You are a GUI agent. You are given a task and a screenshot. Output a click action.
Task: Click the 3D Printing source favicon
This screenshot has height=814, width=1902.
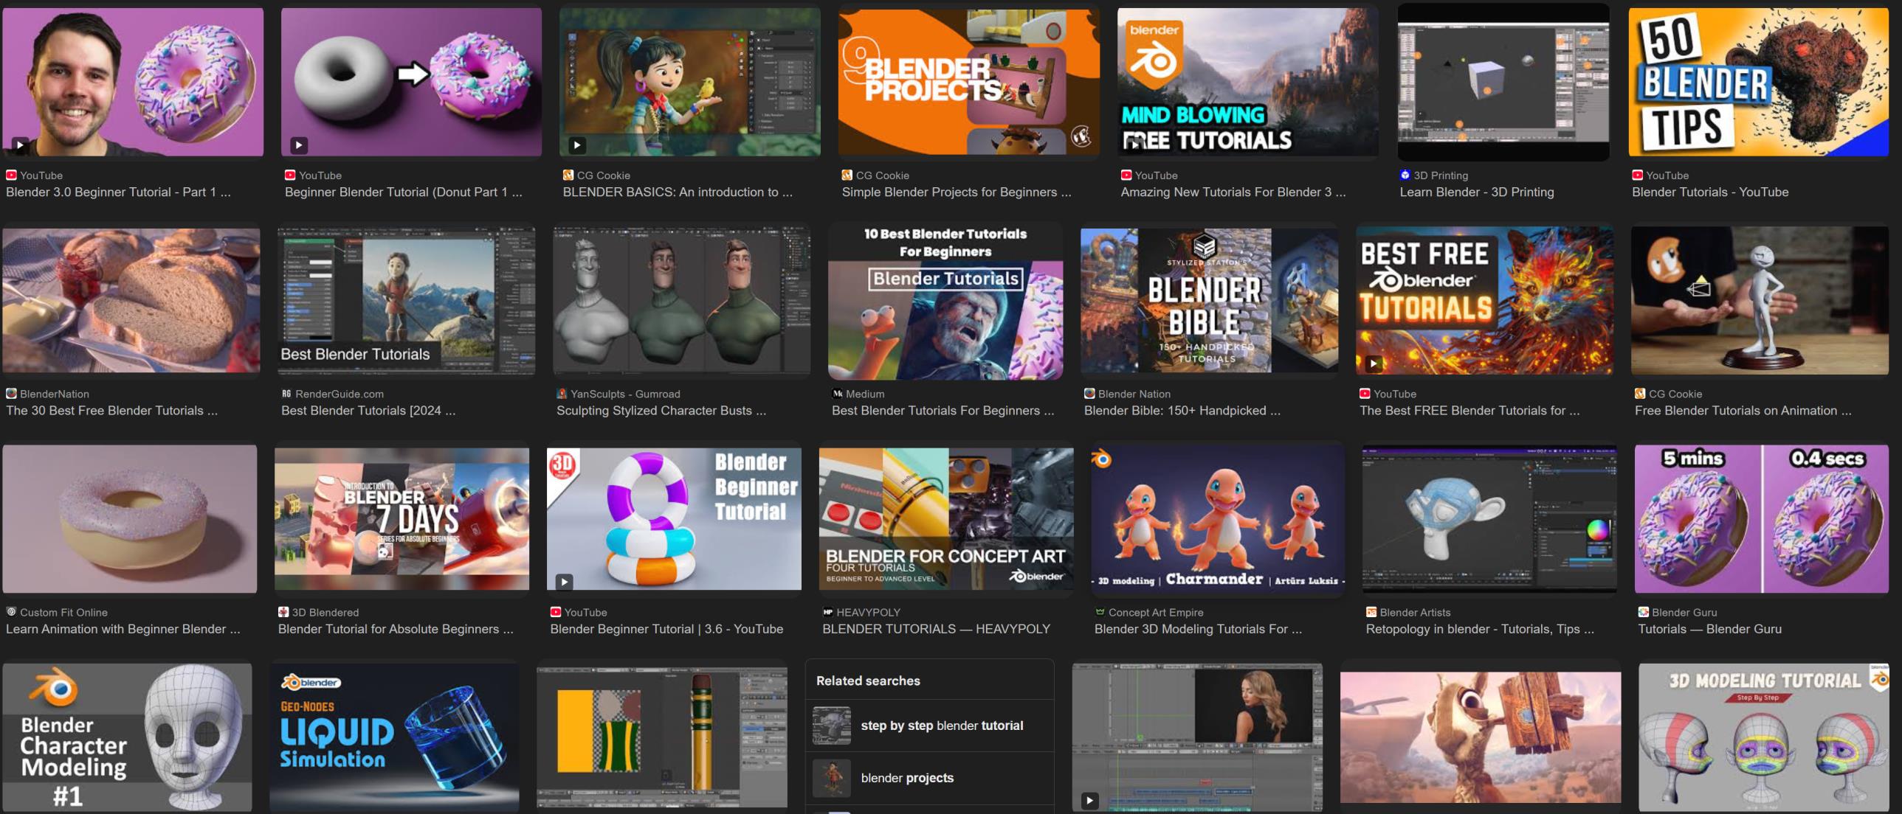coord(1405,175)
